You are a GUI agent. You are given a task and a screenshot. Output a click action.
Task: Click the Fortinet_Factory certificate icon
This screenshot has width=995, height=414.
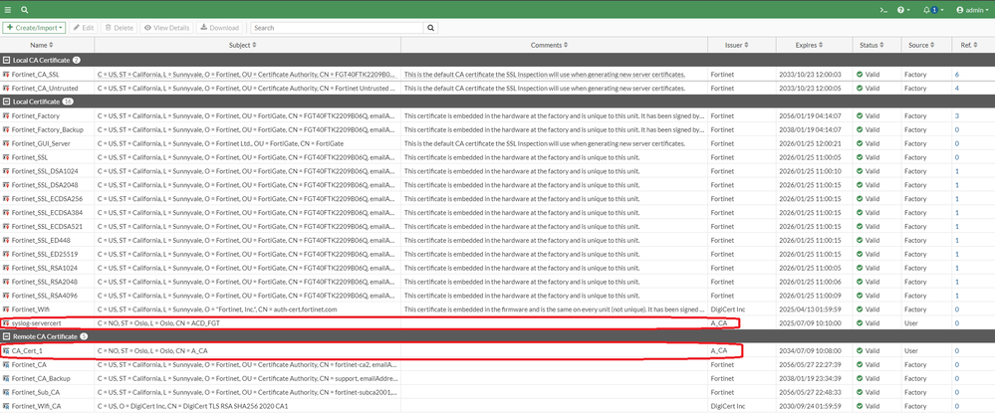pyautogui.click(x=6, y=116)
